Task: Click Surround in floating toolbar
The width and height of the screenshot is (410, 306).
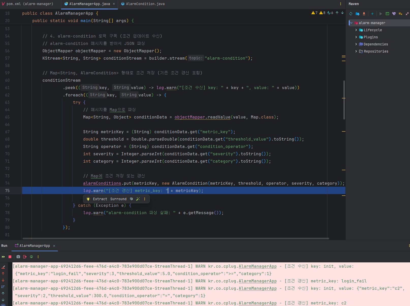Action: (x=118, y=199)
